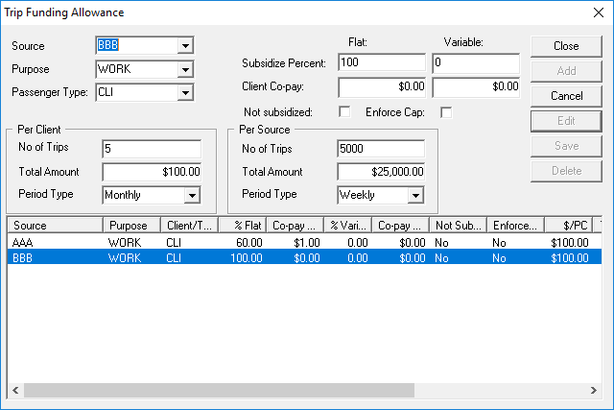Open the Purpose dropdown showing WORK
Image resolution: width=614 pixels, height=410 pixels.
(185, 69)
